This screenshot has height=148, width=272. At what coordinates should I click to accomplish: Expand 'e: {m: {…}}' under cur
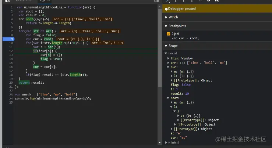point(172,72)
